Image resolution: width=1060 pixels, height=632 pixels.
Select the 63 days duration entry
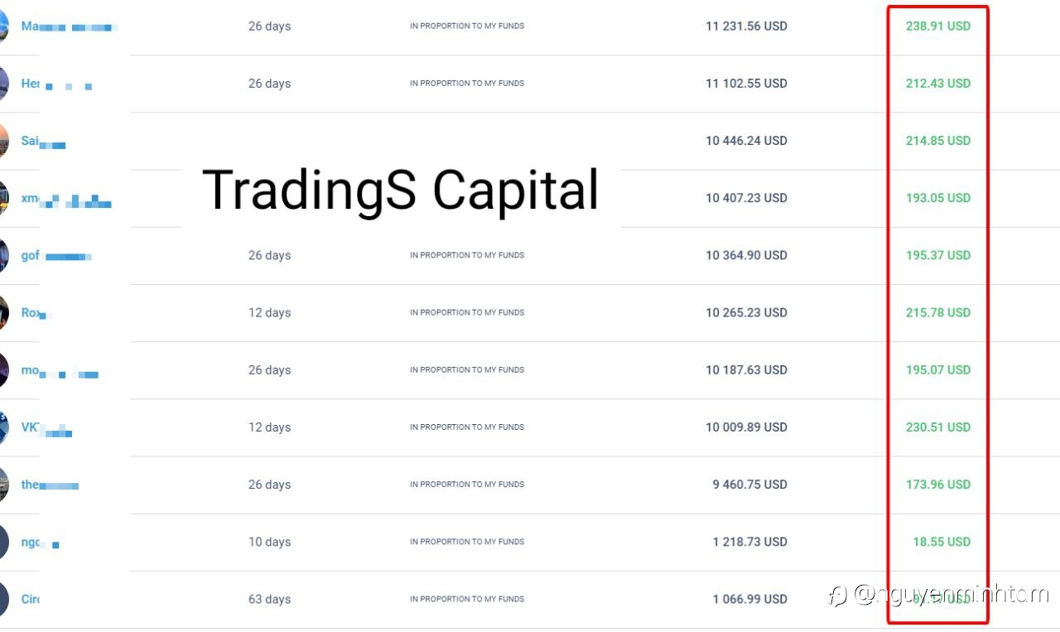(x=269, y=599)
